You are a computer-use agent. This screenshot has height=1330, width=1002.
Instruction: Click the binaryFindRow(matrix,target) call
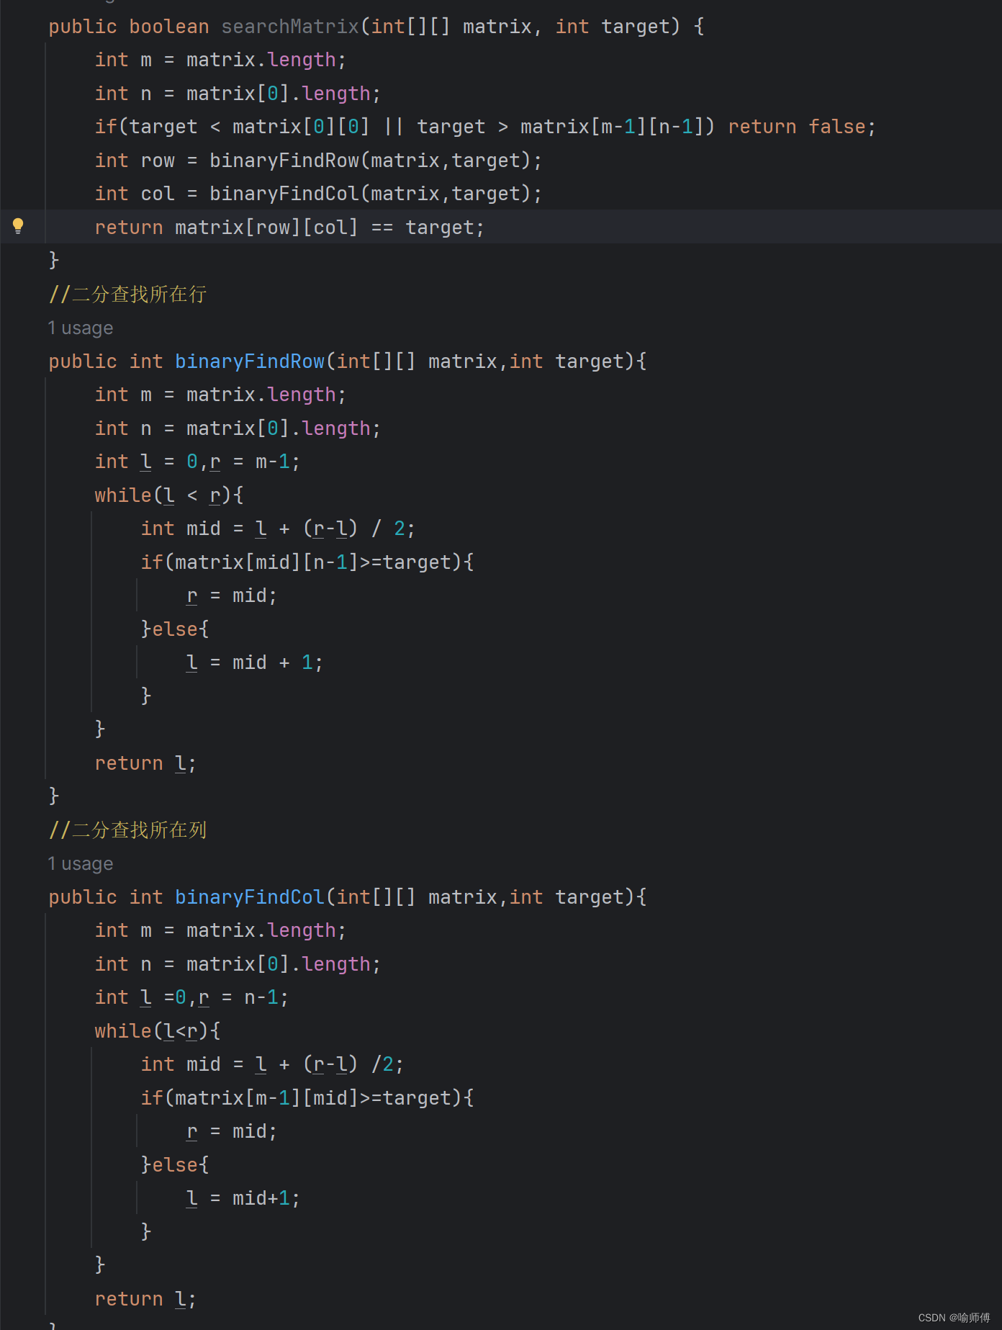pos(370,161)
